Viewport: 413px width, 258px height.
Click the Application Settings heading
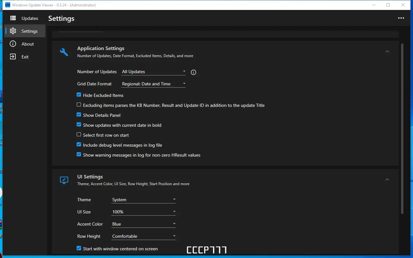101,48
